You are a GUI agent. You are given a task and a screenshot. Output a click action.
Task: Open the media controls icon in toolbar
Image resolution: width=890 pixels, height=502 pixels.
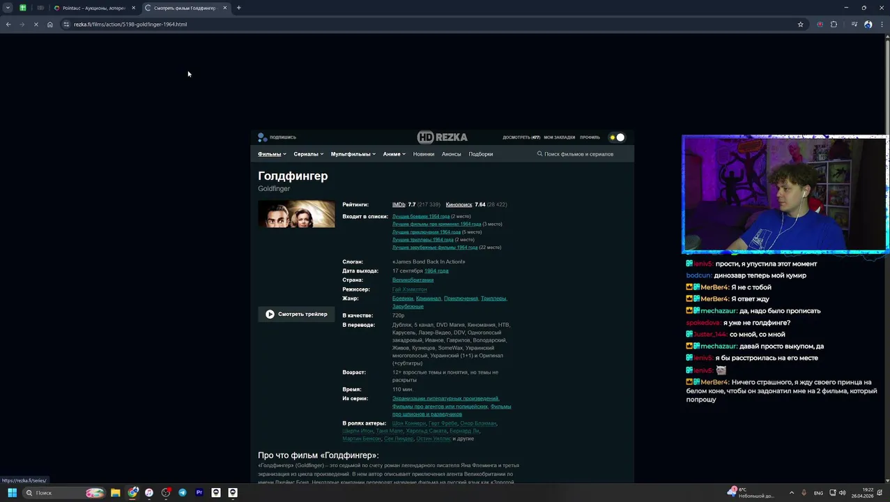(854, 24)
